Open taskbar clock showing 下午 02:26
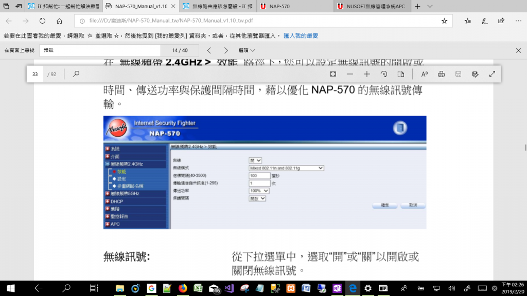This screenshot has height=296, width=527. point(513,288)
